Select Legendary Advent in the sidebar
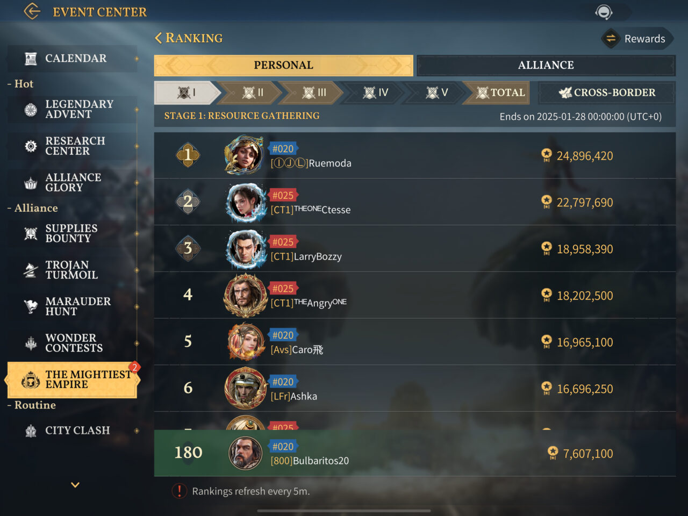688x516 pixels. coord(72,109)
